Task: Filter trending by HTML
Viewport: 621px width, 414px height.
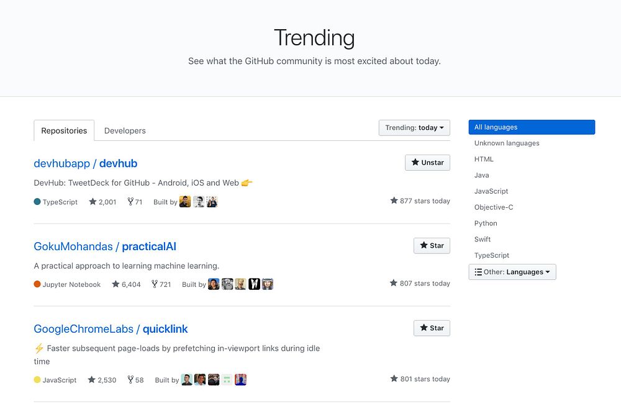Action: [x=484, y=159]
